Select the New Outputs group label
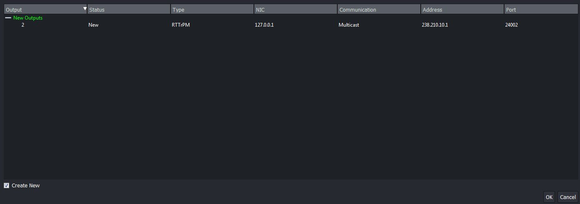 click(28, 18)
